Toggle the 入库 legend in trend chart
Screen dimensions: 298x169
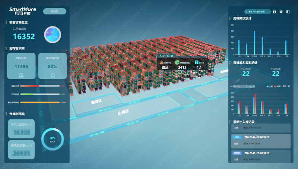[270, 86]
